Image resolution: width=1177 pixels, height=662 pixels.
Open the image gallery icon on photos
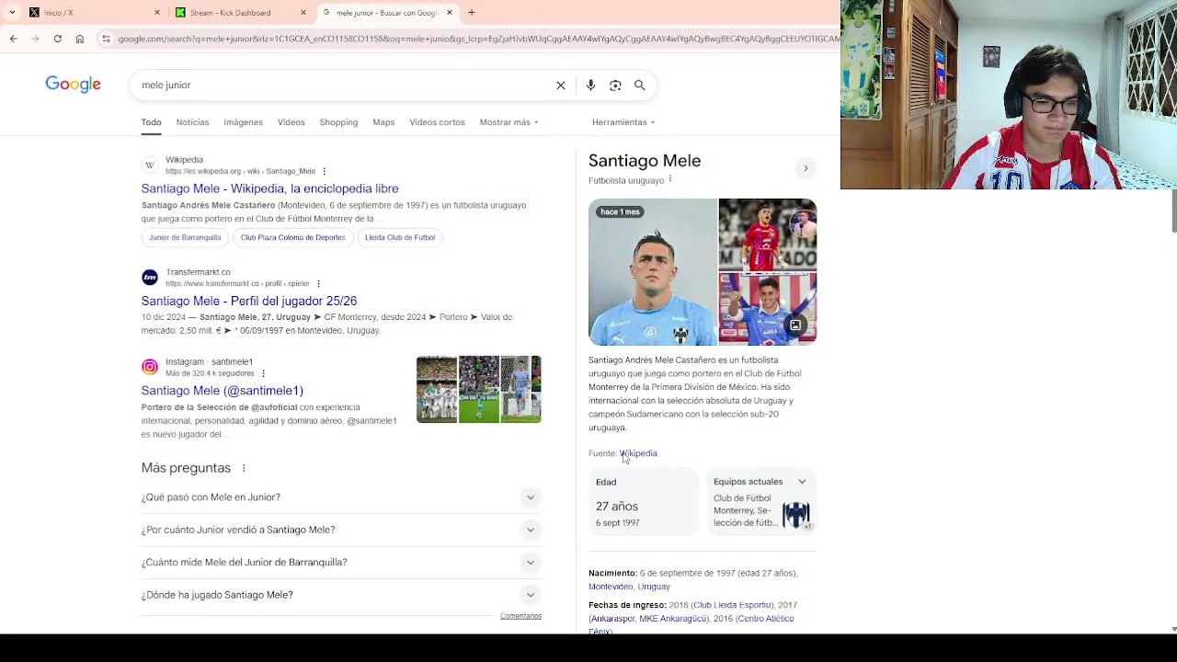795,325
